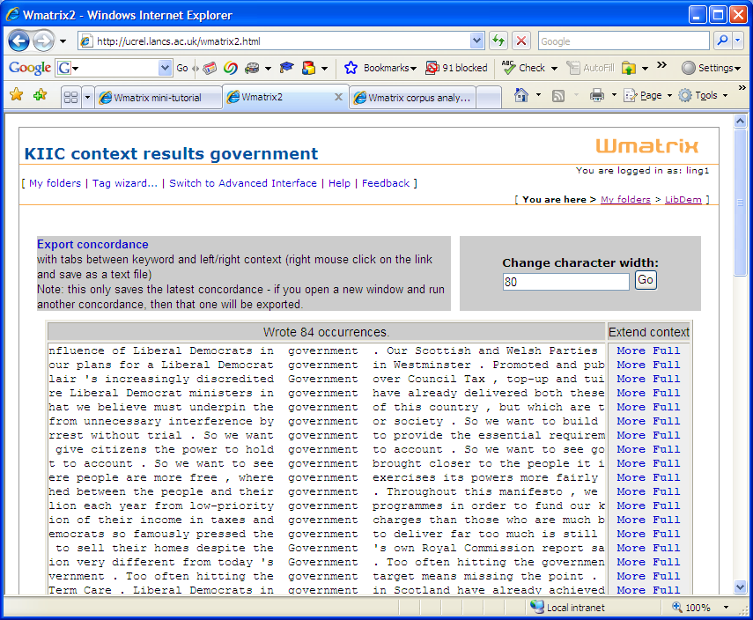The width and height of the screenshot is (753, 620).
Task: Expand the address bar URL dropdown
Action: point(476,41)
